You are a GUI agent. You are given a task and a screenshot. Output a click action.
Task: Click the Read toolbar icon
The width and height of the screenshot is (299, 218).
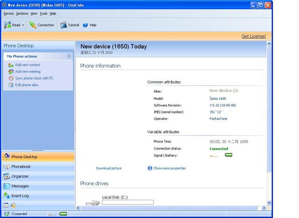pos(8,25)
